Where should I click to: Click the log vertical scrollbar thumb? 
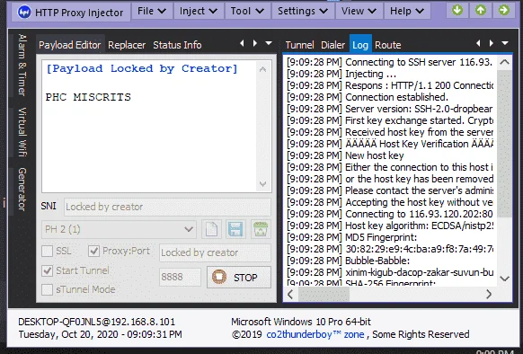point(504,144)
